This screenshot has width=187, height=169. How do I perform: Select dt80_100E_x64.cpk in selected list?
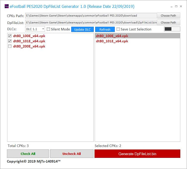coord(137,36)
